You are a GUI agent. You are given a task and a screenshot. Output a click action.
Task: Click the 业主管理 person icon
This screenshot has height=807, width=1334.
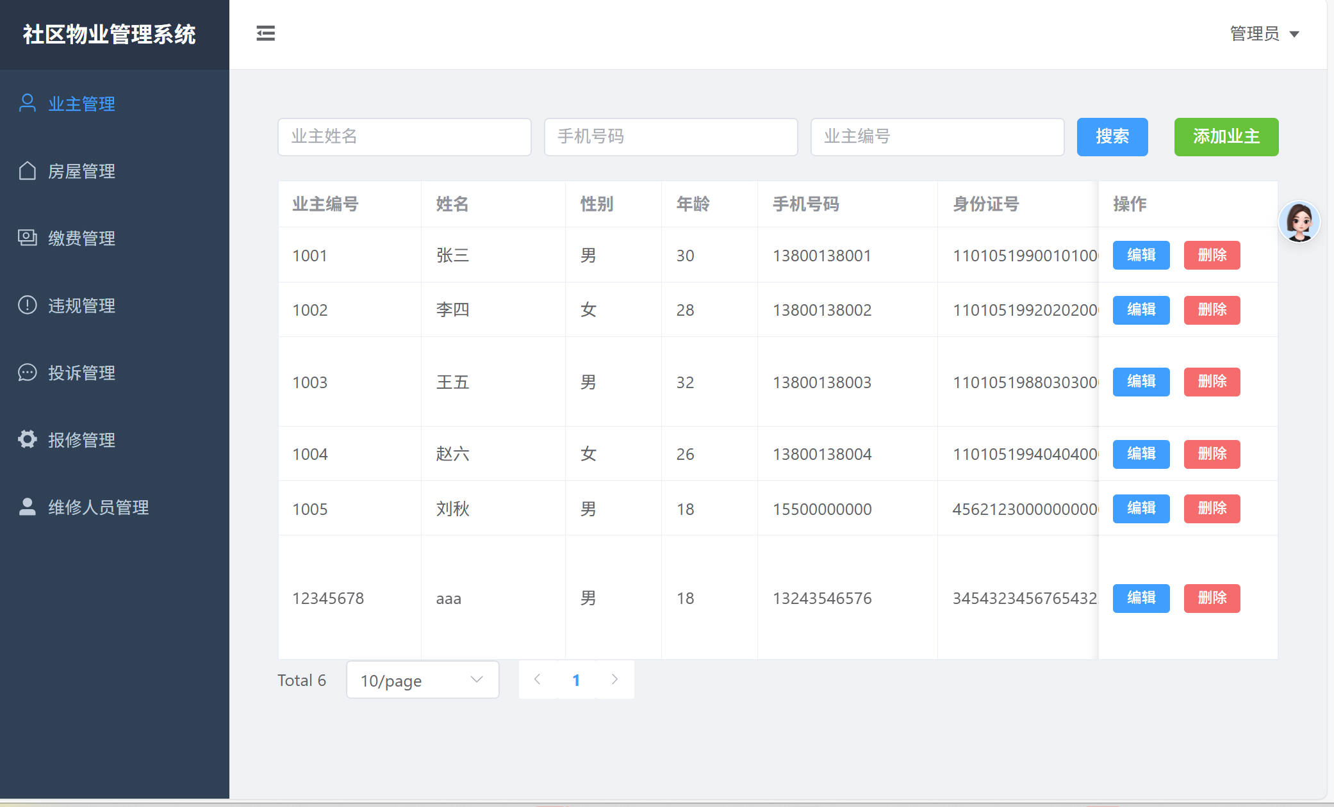pyautogui.click(x=27, y=103)
